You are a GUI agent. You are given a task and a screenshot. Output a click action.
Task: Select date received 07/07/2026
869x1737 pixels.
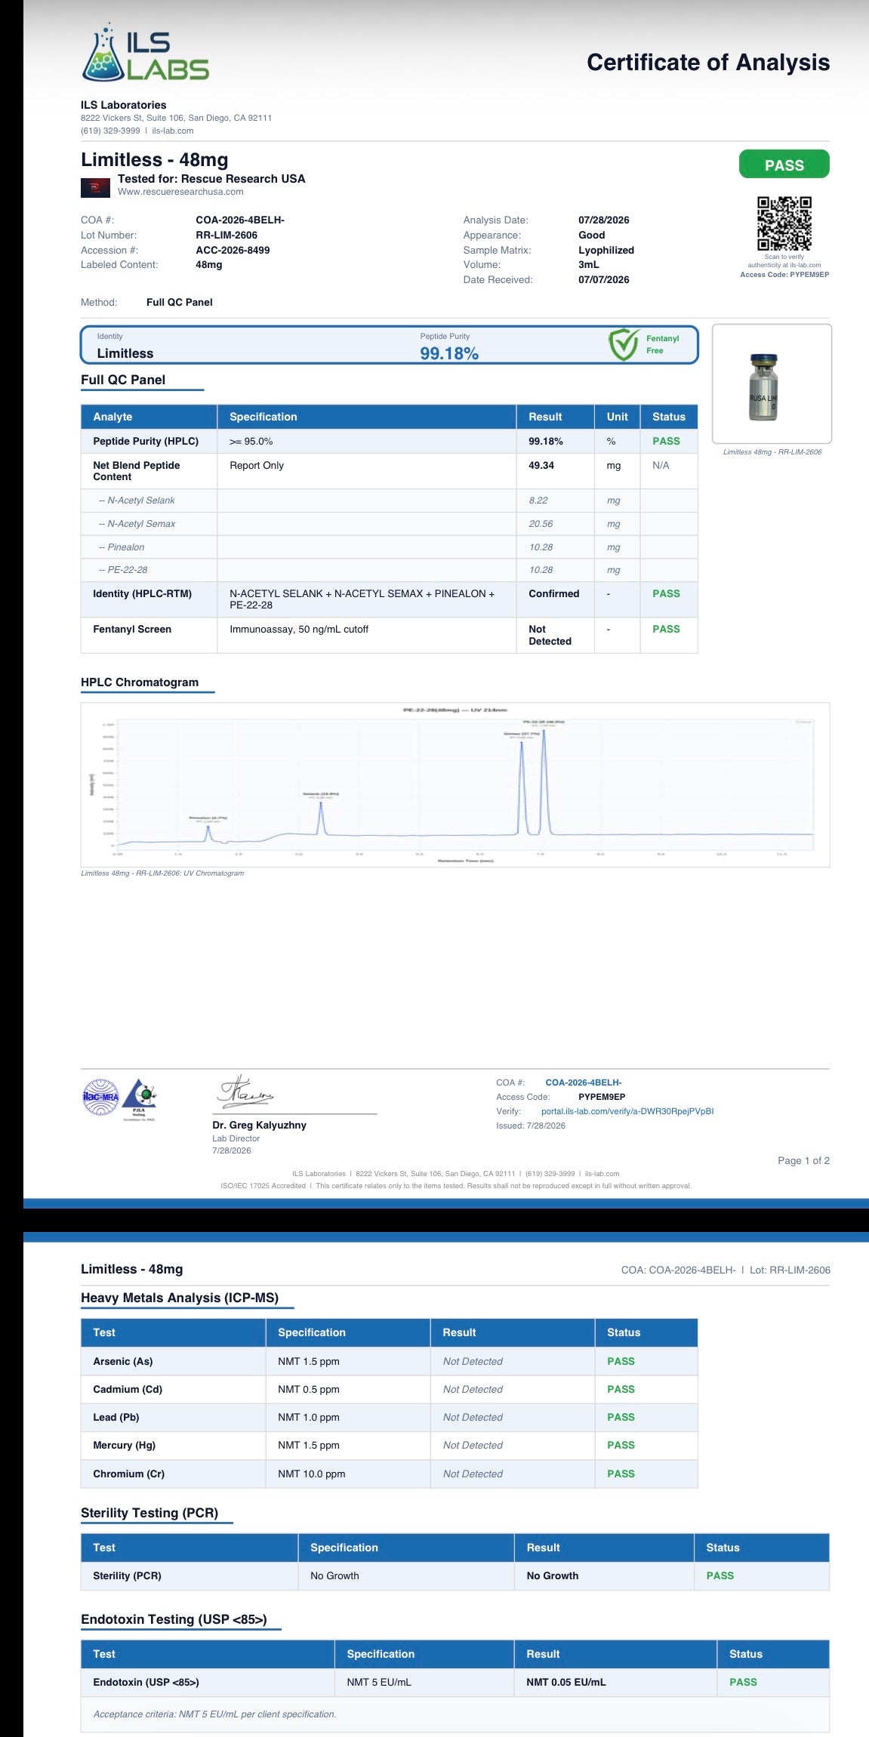point(604,280)
